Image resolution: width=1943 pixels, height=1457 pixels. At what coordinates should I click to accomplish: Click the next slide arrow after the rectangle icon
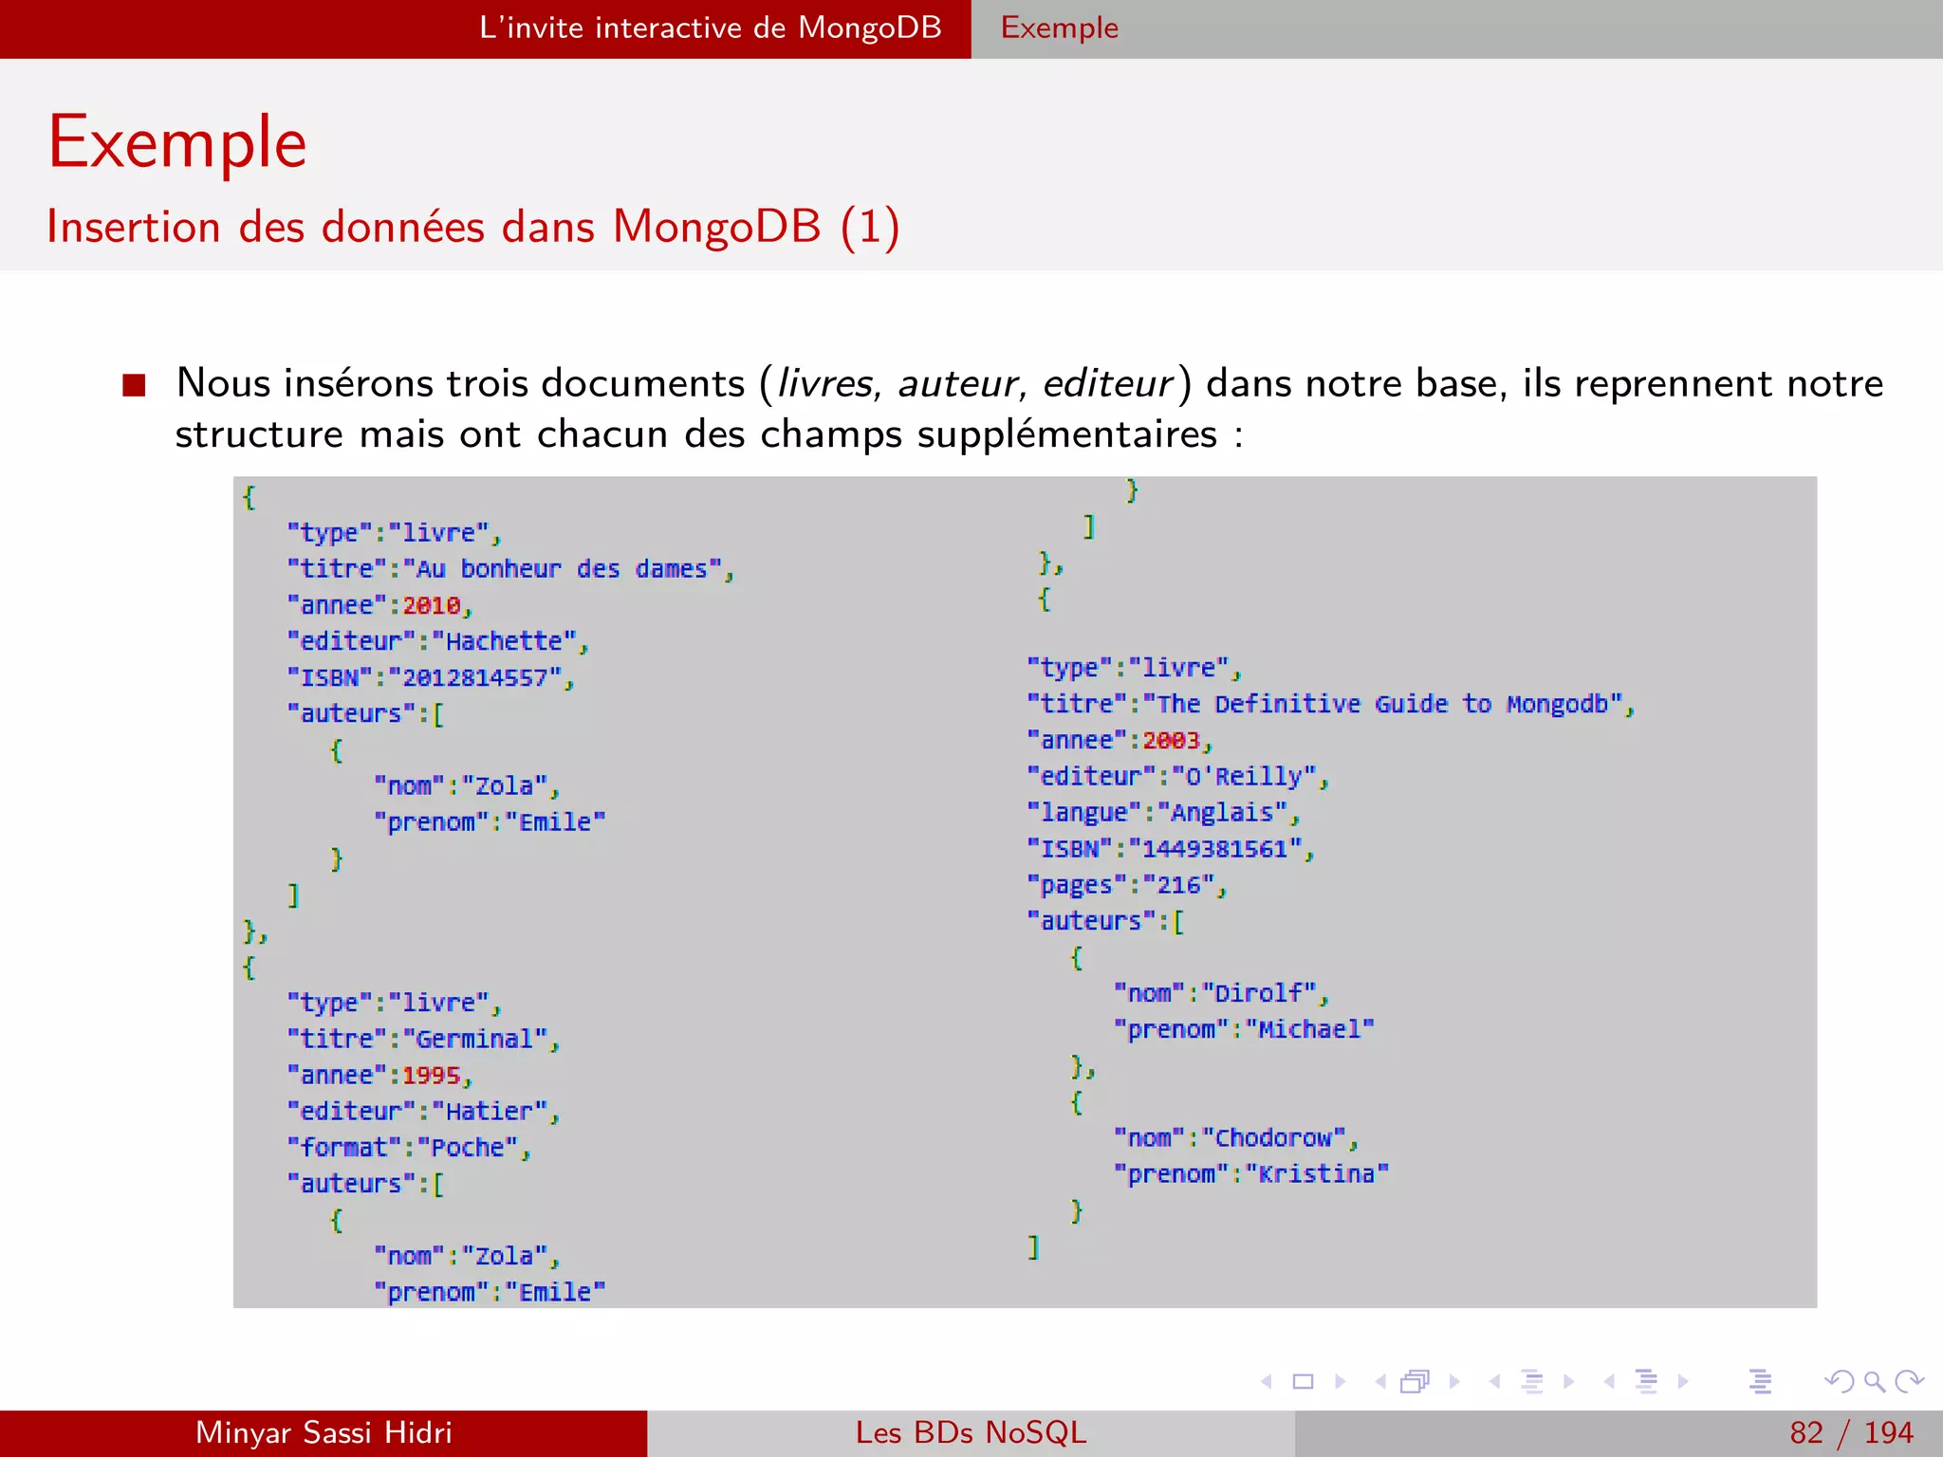click(x=1341, y=1381)
